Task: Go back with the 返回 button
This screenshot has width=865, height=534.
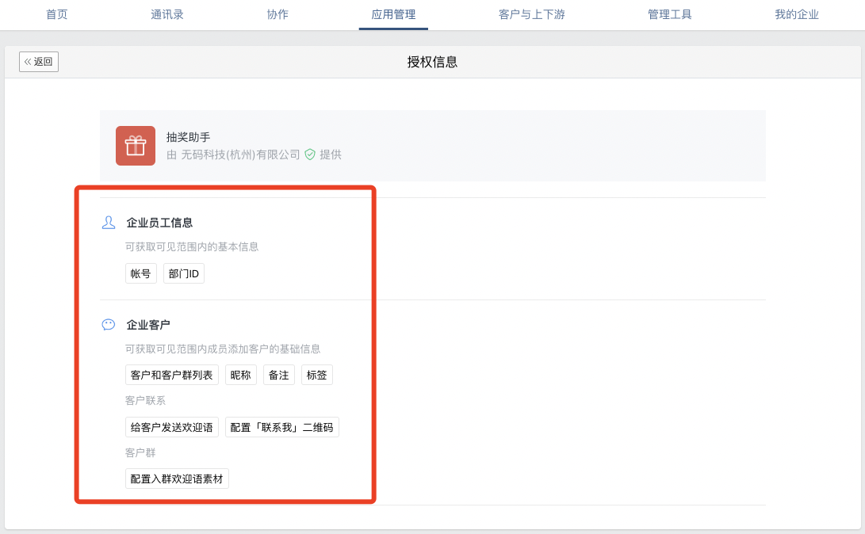Action: (x=39, y=62)
